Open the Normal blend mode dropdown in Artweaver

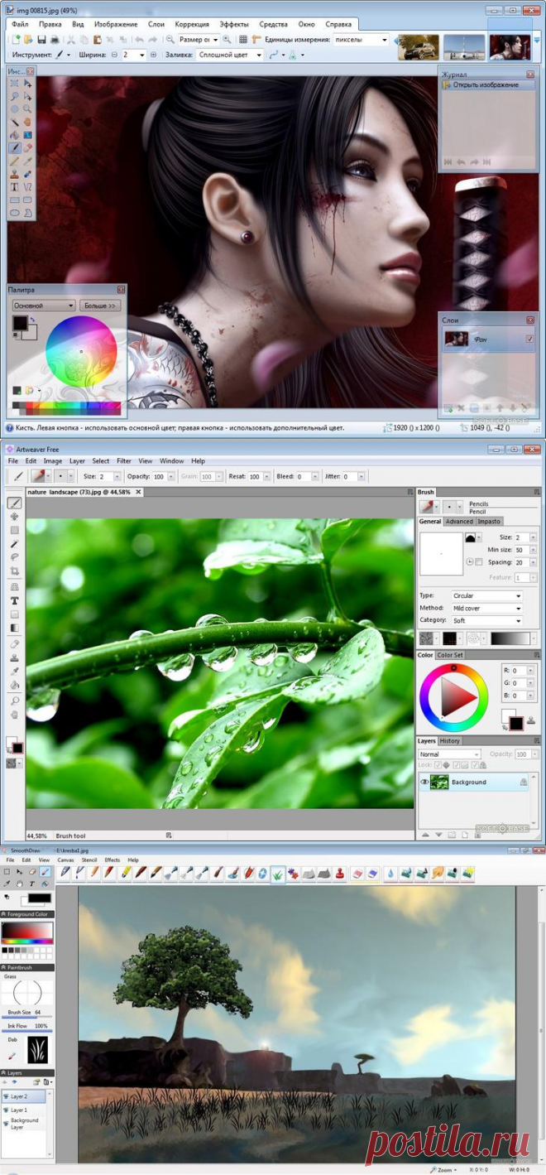coord(449,754)
